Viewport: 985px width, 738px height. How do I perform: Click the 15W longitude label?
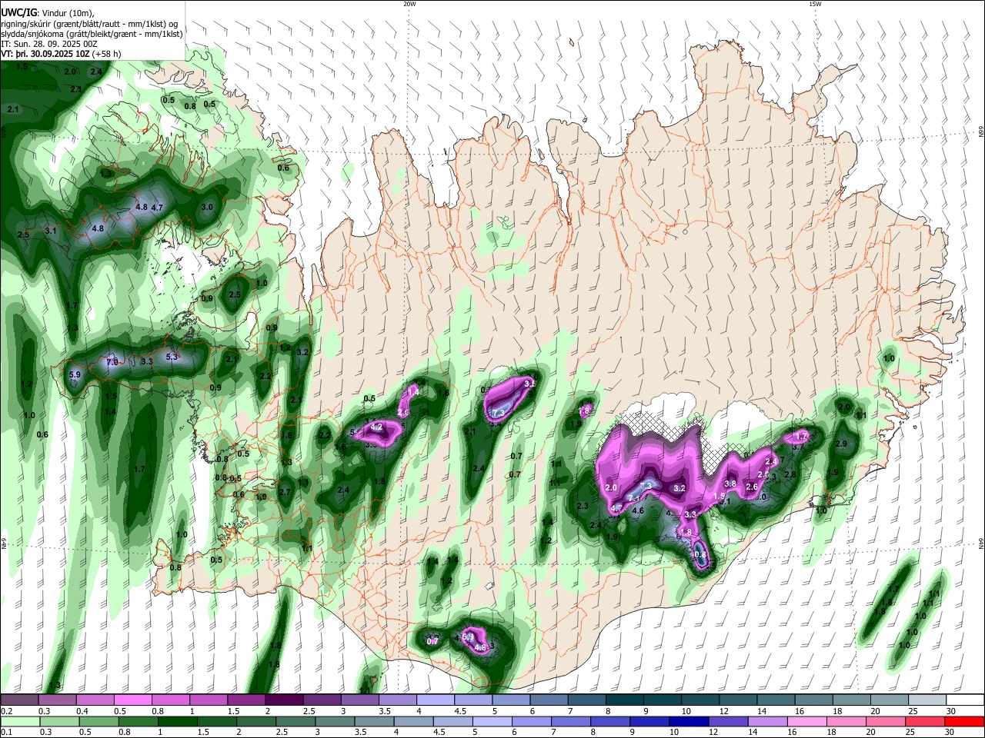814,4
